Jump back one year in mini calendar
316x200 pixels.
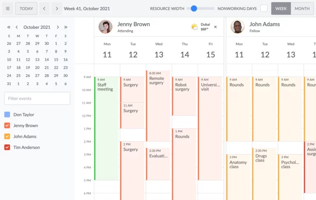[9, 27]
